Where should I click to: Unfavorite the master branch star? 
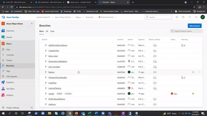pos(193,94)
